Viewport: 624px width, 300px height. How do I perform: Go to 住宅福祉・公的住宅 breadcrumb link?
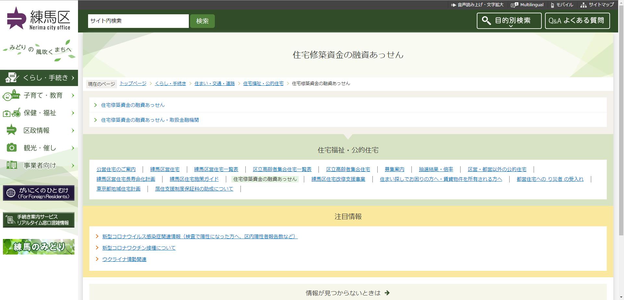pos(263,83)
